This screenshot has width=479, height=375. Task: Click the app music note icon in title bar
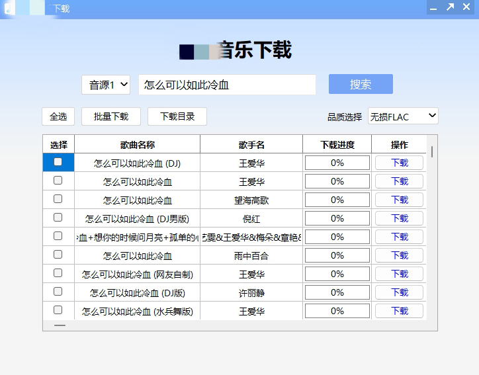point(9,8)
